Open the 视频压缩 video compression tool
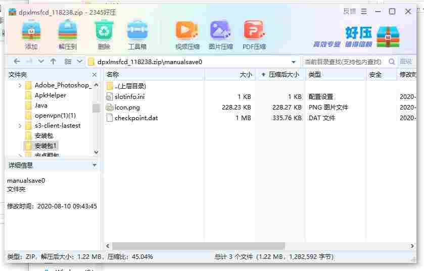Screen dimensions: 424x271 pos(187,35)
